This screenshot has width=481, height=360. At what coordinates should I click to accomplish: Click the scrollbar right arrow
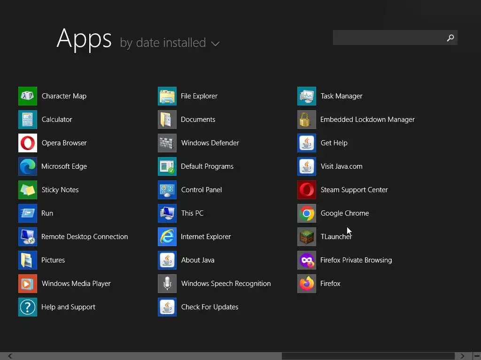(462, 356)
